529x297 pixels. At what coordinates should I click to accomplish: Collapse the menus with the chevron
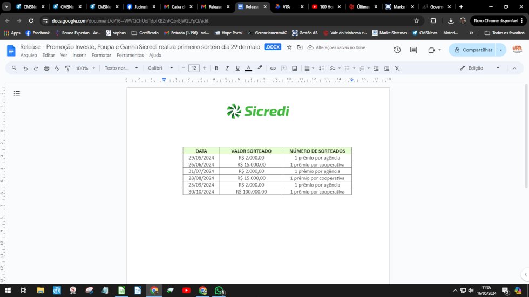(x=514, y=68)
